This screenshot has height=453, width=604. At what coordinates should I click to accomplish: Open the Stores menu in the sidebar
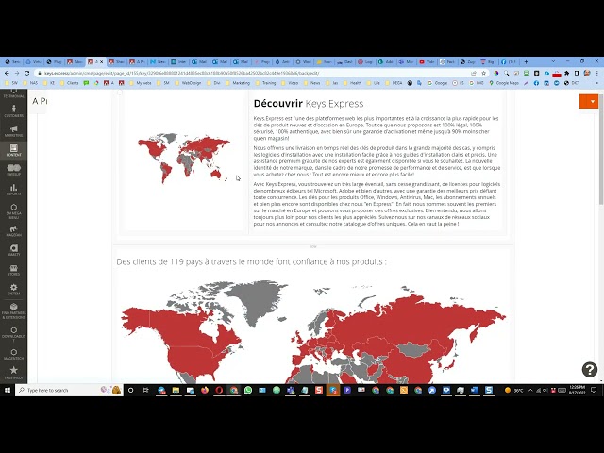pos(13,270)
